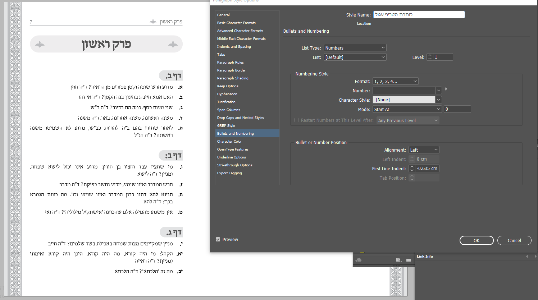Open Character Color settings
Image resolution: width=538 pixels, height=300 pixels.
click(x=247, y=142)
